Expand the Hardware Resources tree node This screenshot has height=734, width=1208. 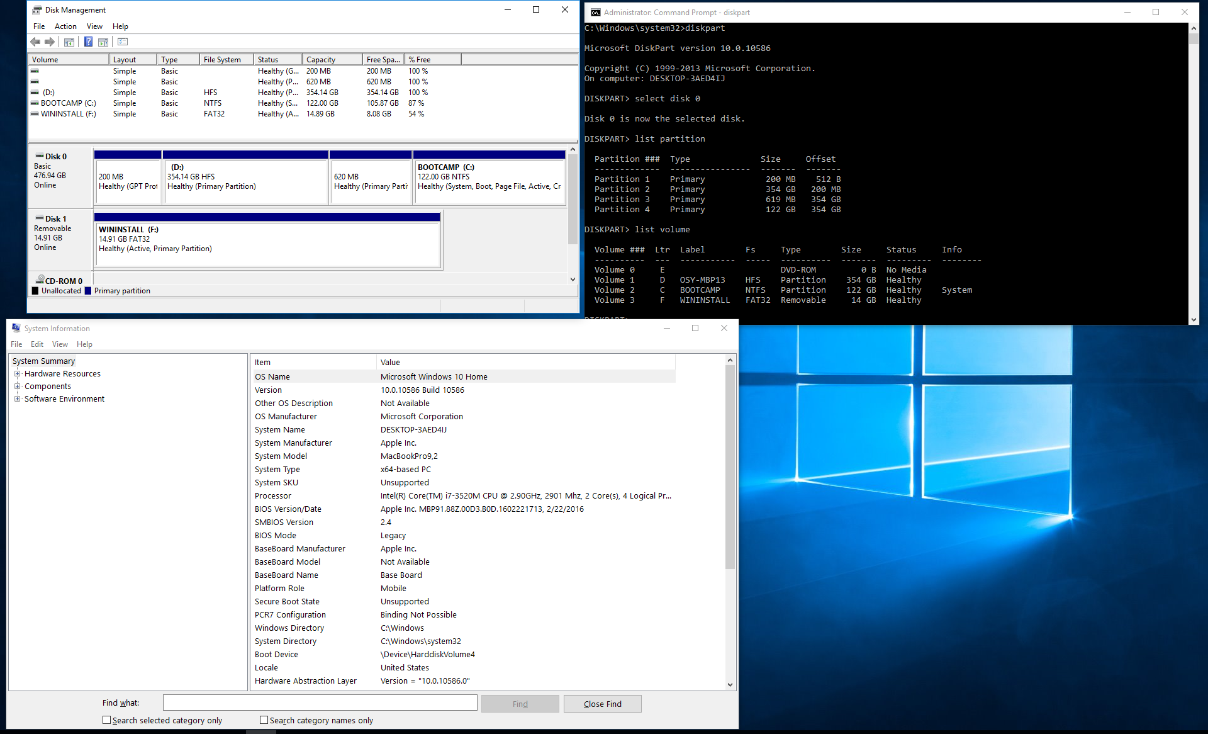[x=18, y=373]
